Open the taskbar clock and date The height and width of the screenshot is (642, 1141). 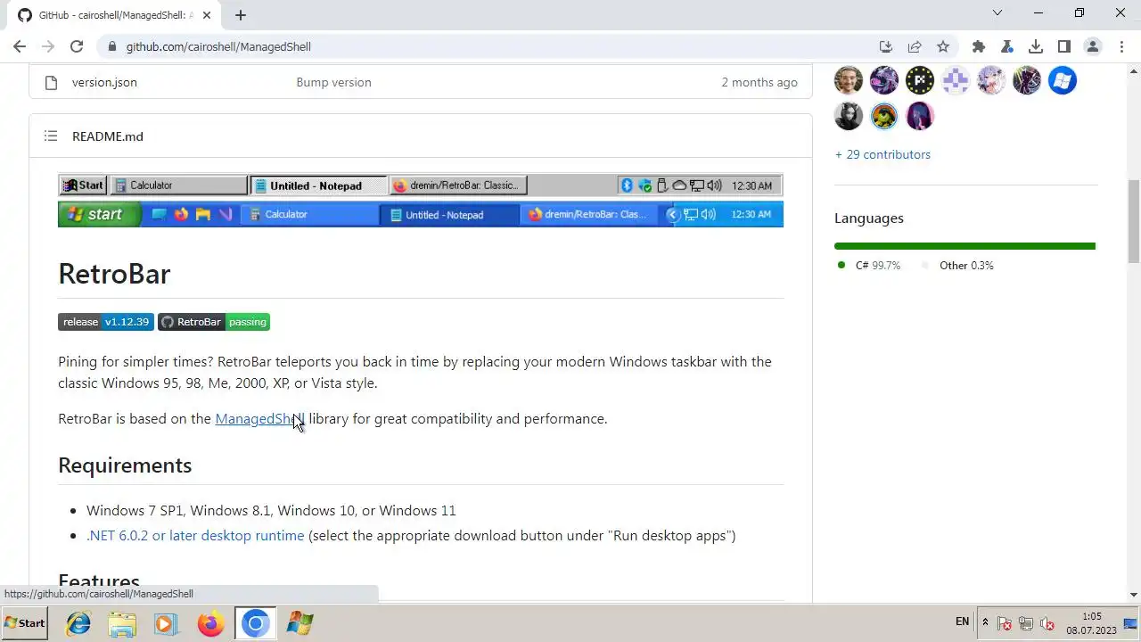click(1091, 622)
